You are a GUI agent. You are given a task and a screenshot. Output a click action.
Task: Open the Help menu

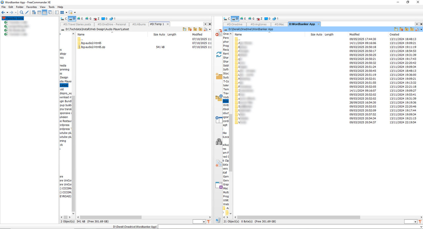[60, 7]
